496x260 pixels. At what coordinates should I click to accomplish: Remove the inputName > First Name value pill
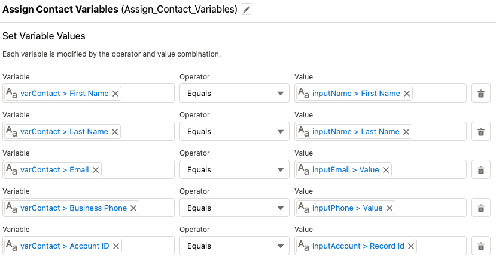[x=407, y=94]
